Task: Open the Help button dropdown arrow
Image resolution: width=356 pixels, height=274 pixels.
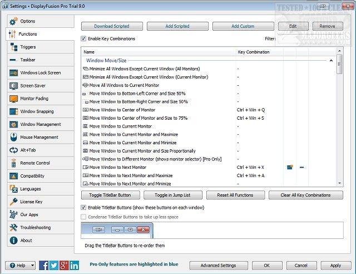Action: click(x=32, y=265)
